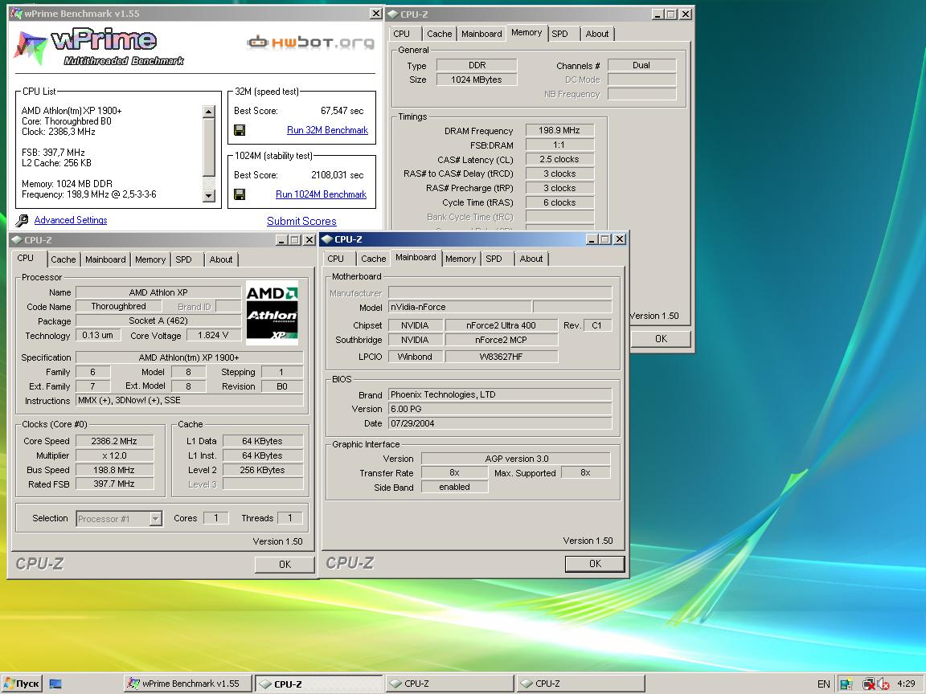Image resolution: width=926 pixels, height=694 pixels.
Task: Click the BIOS Date 07/29/2004 field
Action: (500, 423)
